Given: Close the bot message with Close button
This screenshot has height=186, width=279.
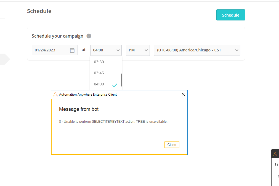Looking at the screenshot, I should point(172,145).
